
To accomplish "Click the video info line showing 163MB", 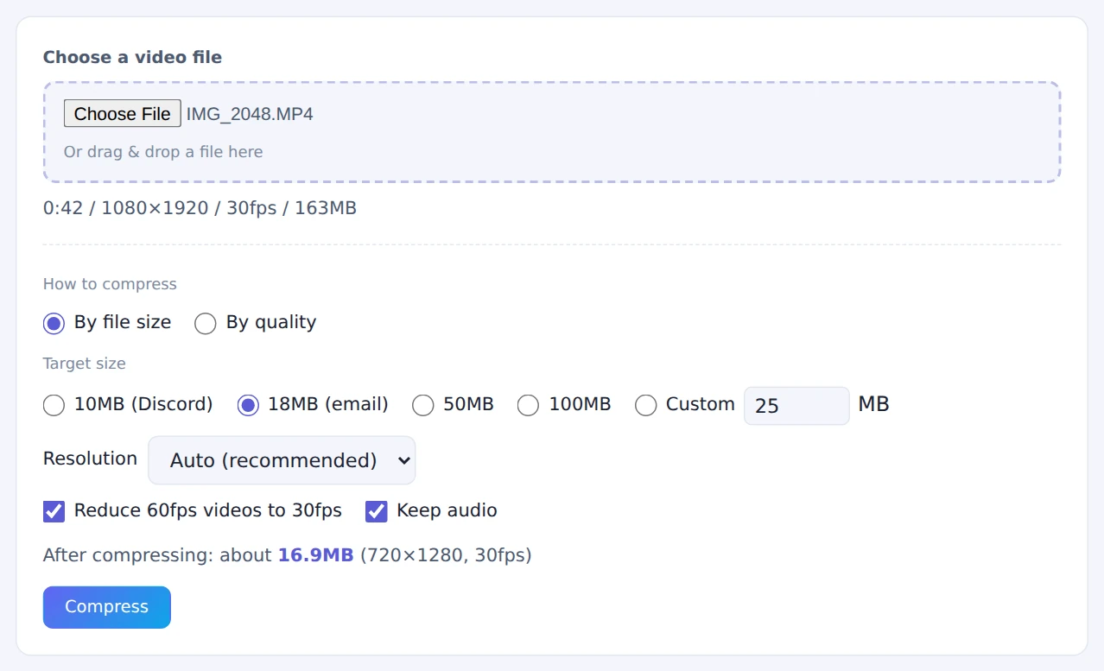I will 200,208.
